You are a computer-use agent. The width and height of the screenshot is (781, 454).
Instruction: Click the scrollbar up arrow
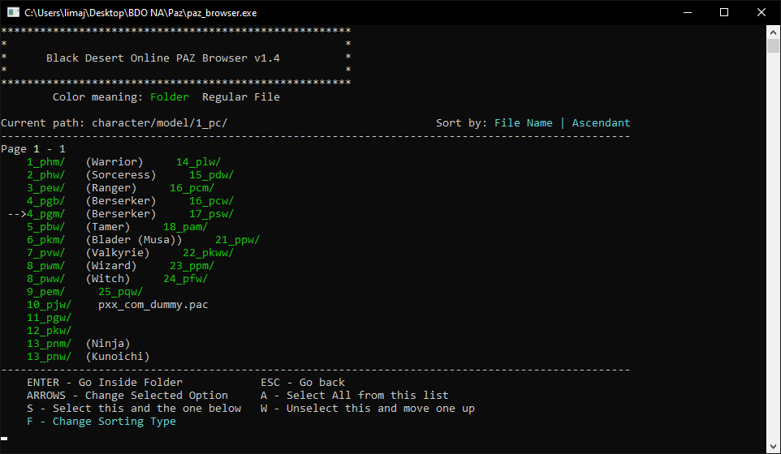pos(774,32)
